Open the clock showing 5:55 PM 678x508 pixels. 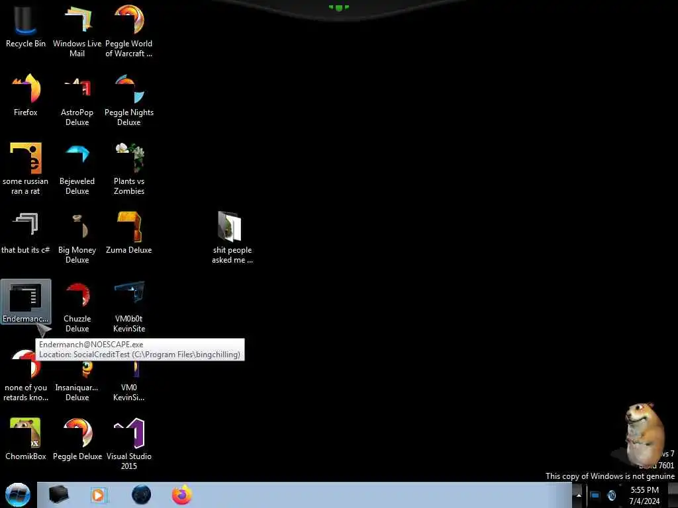click(644, 495)
